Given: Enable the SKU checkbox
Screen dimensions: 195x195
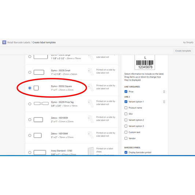Looking at the screenshot, I should [x=126, y=114].
